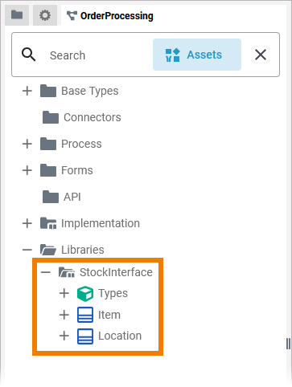Select the Item label
The image size is (292, 387).
[109, 315]
